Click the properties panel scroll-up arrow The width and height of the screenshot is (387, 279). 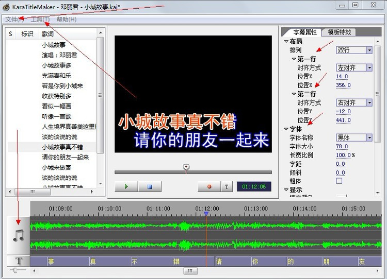(378, 41)
